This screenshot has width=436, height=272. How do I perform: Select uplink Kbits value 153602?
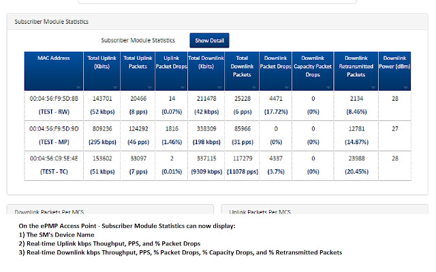tap(102, 158)
